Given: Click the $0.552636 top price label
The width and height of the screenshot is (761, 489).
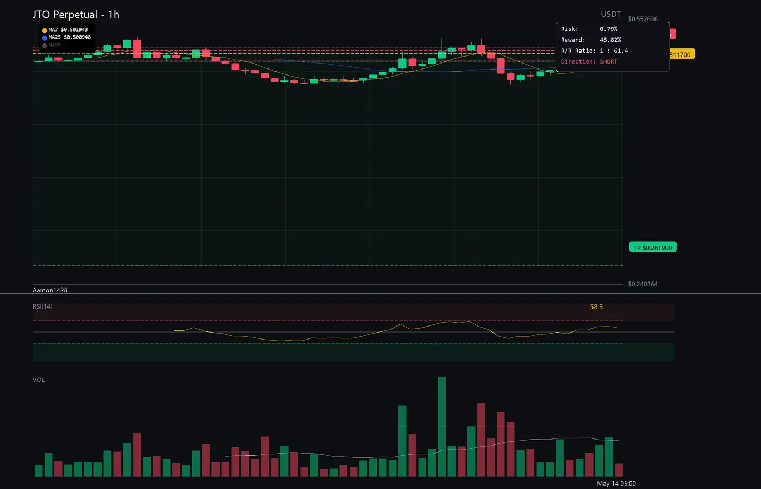Looking at the screenshot, I should 643,19.
